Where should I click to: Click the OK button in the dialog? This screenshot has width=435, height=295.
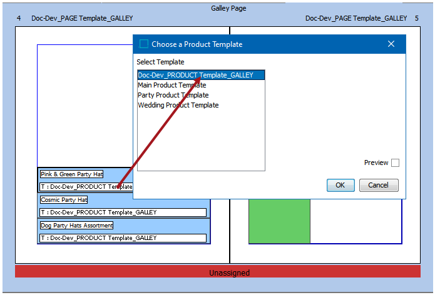(x=340, y=185)
